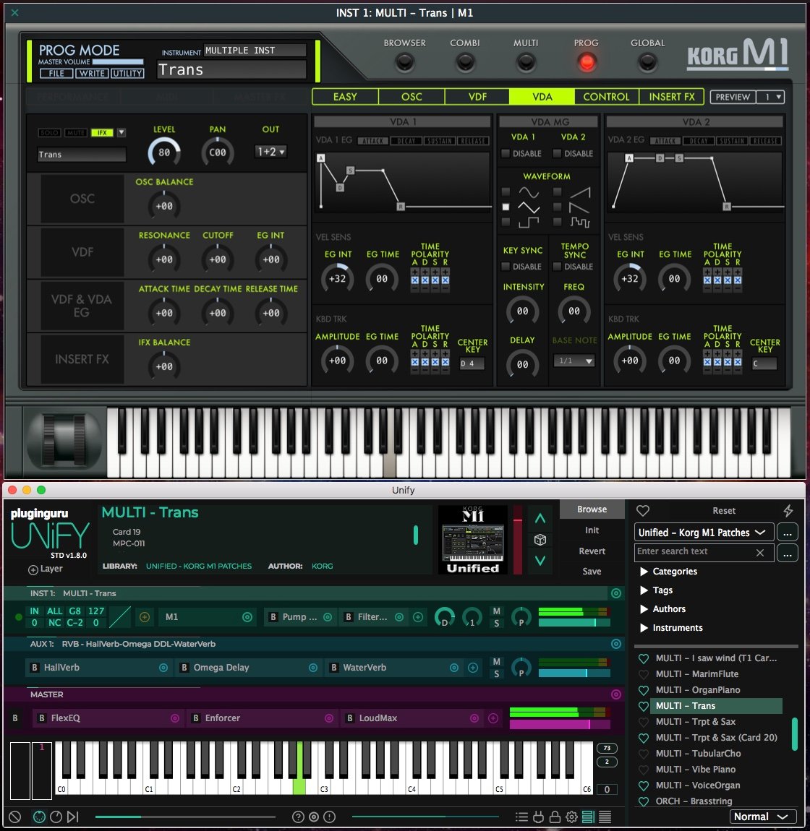
Task: Add MIDI effect plus icon on INST 1
Action: tap(145, 617)
